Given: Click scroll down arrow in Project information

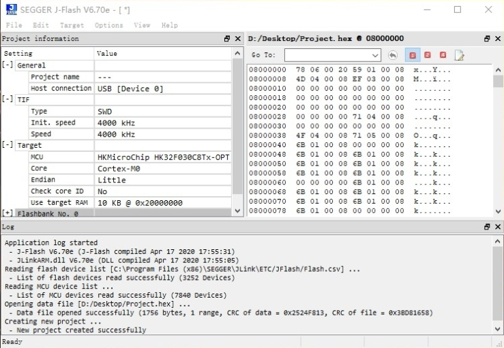Looking at the screenshot, I should click(x=237, y=211).
